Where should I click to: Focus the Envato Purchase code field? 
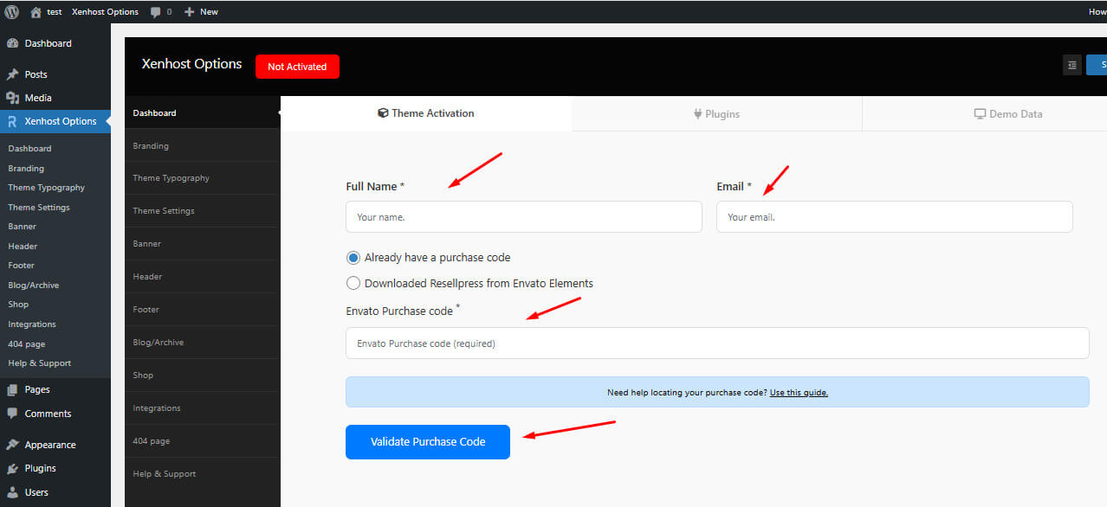click(x=717, y=343)
